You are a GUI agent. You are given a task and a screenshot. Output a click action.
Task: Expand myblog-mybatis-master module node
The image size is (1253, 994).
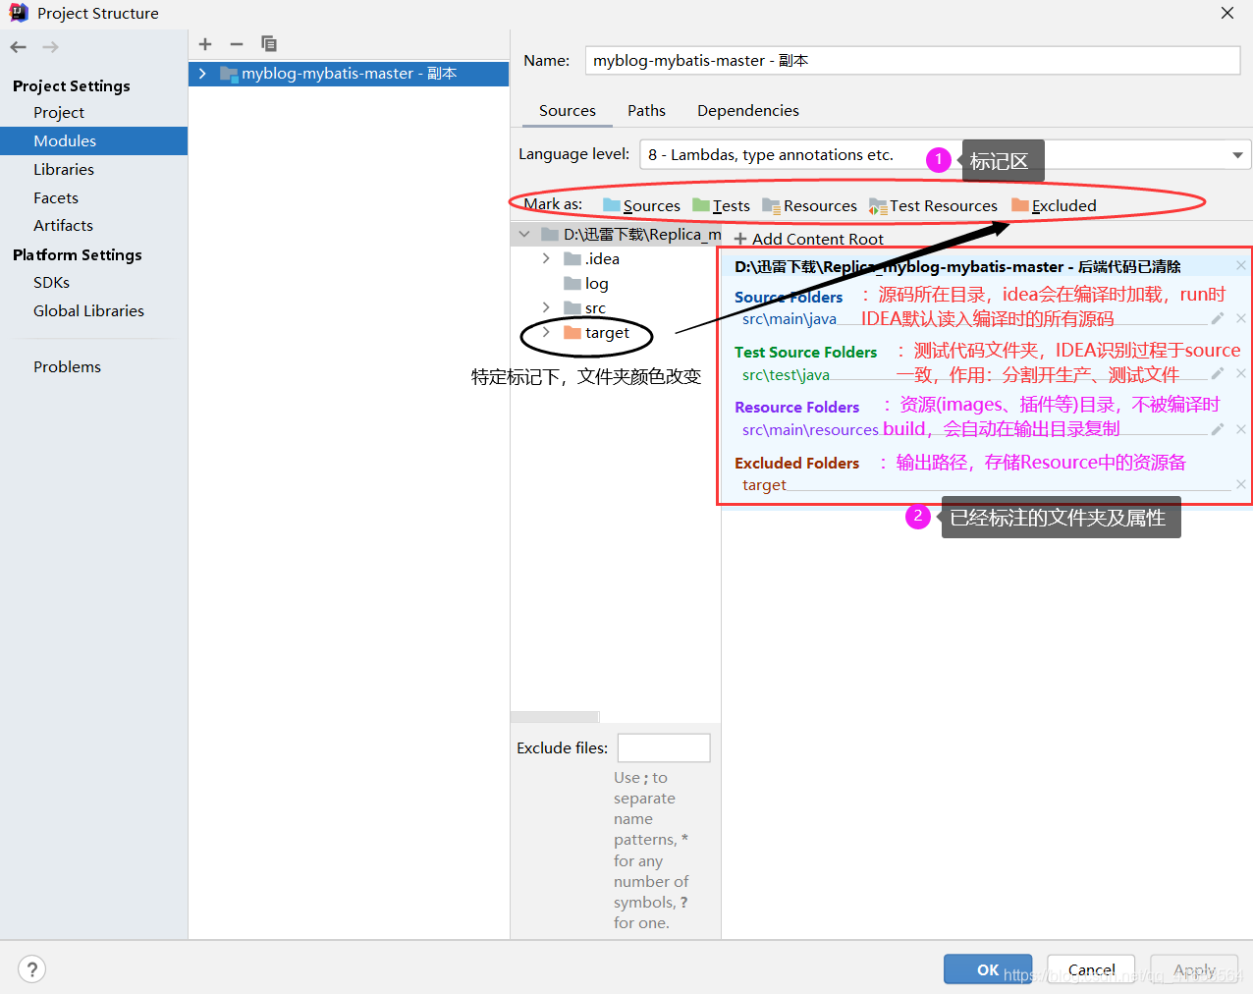(x=202, y=74)
